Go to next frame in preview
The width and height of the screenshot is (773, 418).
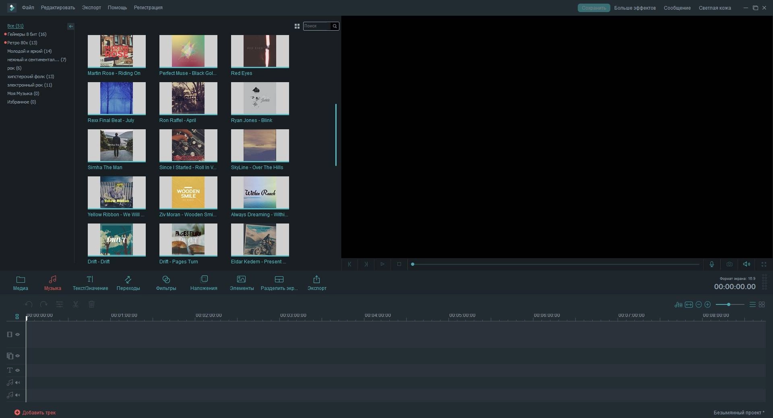[x=366, y=264]
